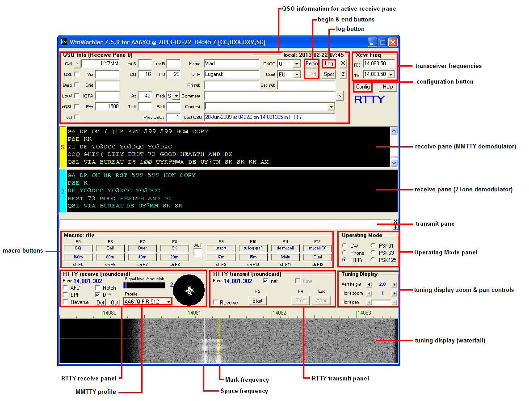Uncheck the net checkbox

coord(265,281)
